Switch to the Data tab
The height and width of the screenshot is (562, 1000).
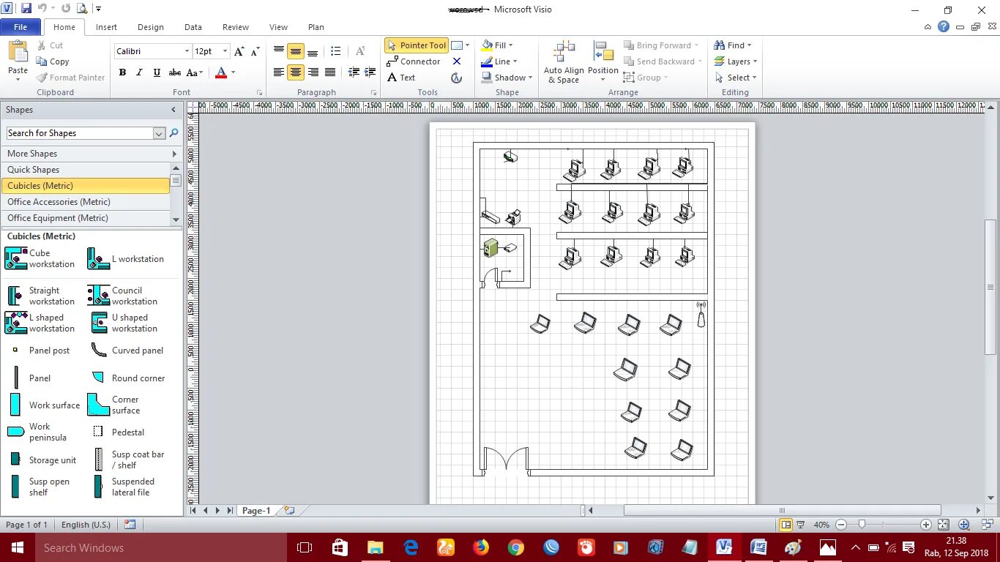coord(193,27)
